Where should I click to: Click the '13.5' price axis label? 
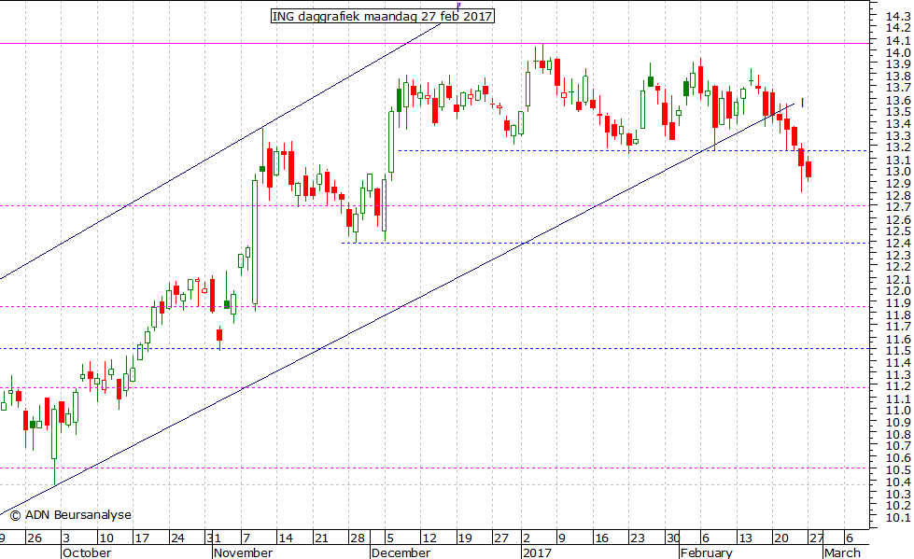point(898,111)
